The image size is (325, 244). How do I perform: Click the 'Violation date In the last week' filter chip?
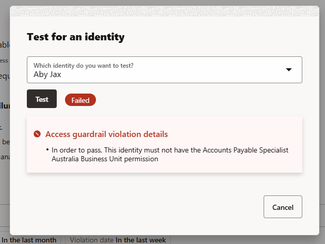tap(118, 240)
